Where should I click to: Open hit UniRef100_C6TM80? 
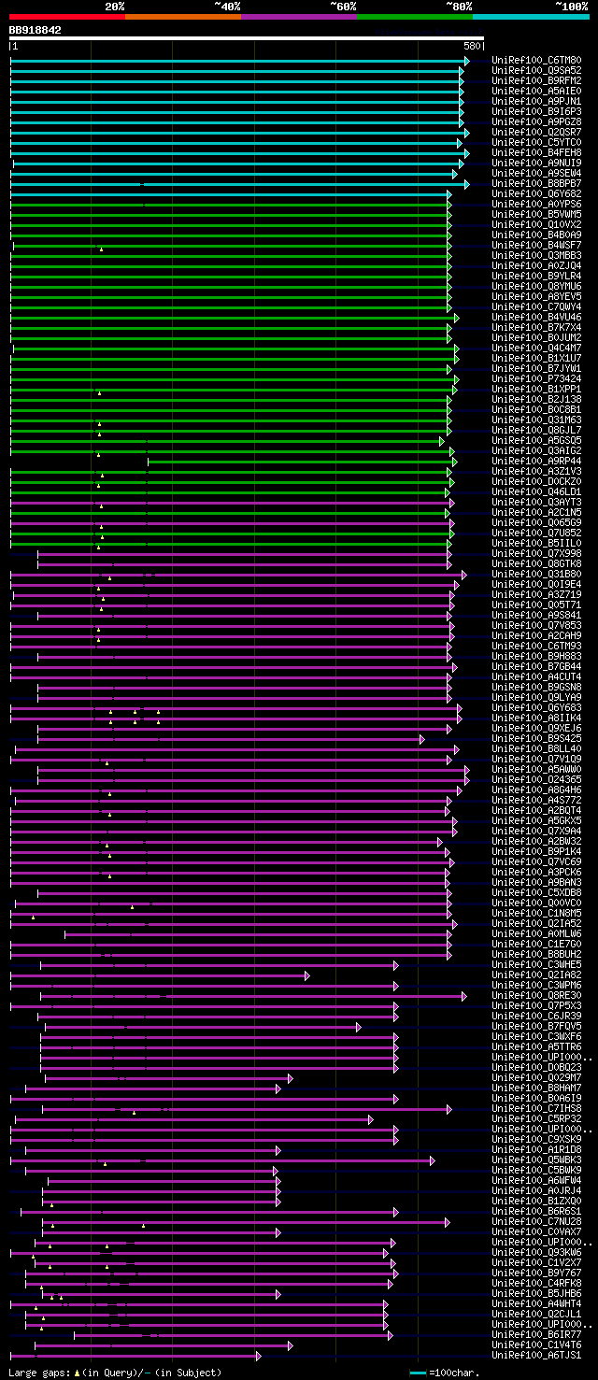point(536,61)
